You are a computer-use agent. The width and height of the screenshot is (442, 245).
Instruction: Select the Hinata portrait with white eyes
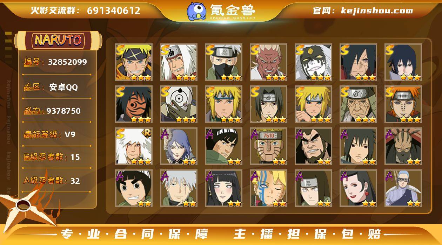pos(223,188)
